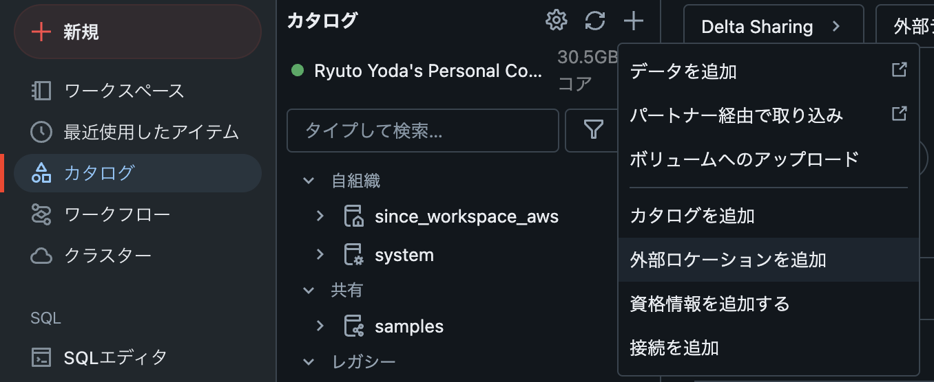Open the Delta Sharing button
The image size is (934, 382).
(774, 27)
